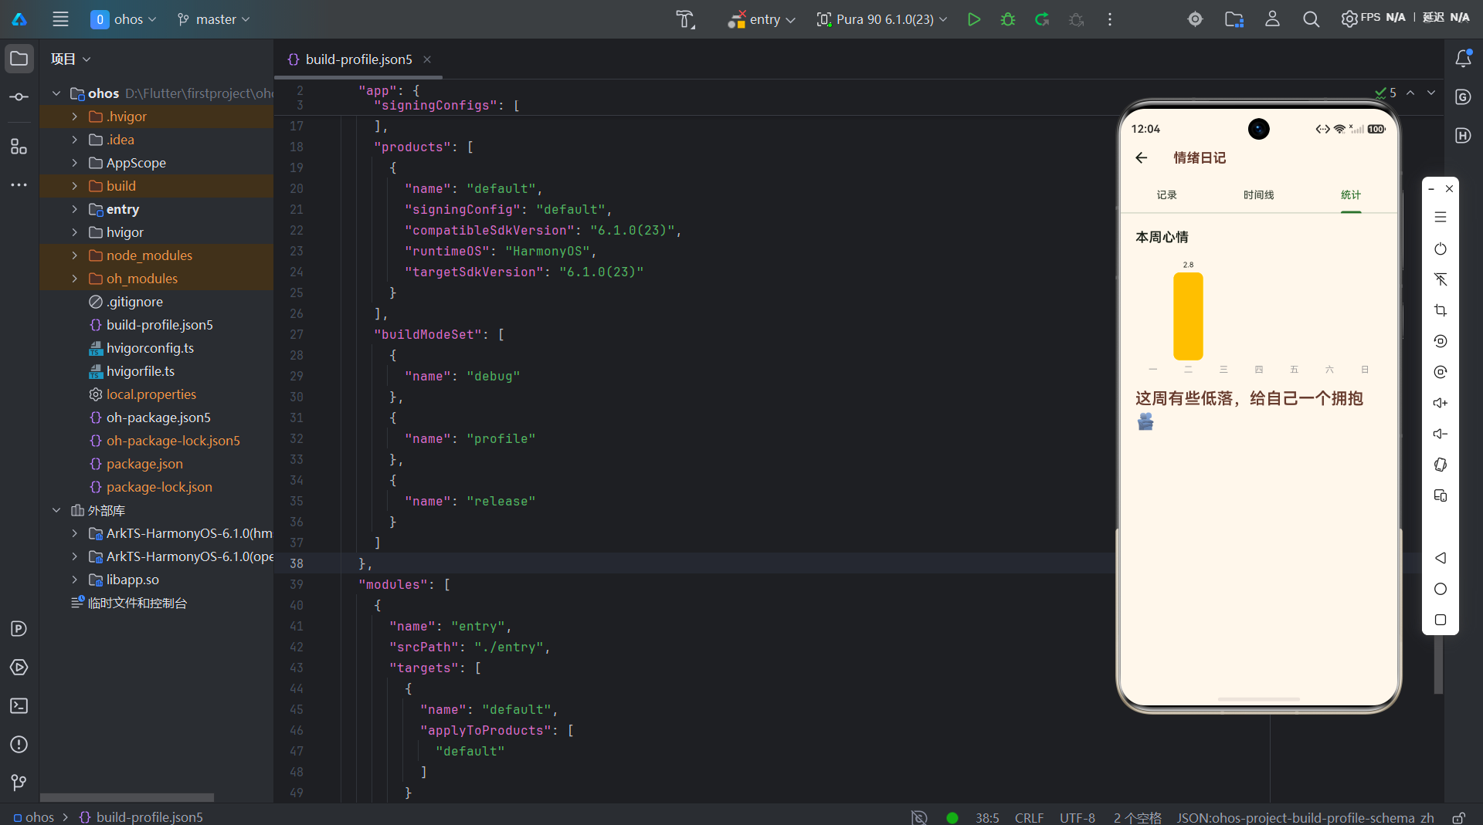Select hvigorfile.ts in project tree
Image resolution: width=1483 pixels, height=825 pixels.
click(x=140, y=371)
